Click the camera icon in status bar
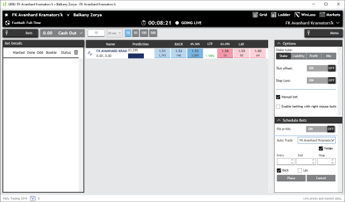The height and width of the screenshot is (202, 345). [x=33, y=199]
